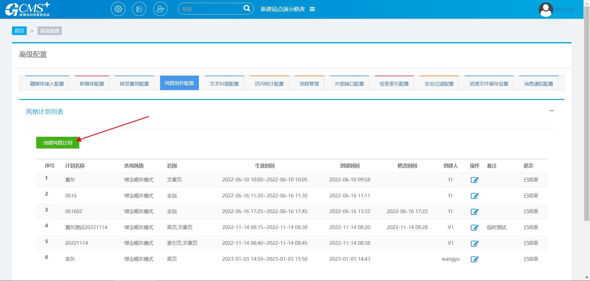Go to 首页 via breadcrumb
Screen dimensions: 590x281
tap(19, 31)
